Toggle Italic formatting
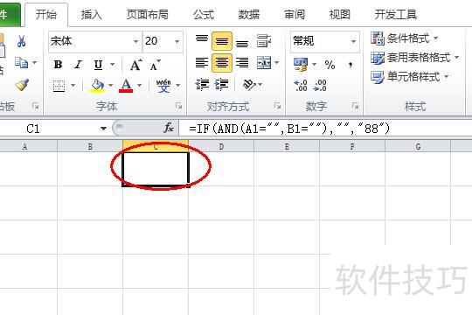This screenshot has width=472, height=315. click(x=79, y=65)
